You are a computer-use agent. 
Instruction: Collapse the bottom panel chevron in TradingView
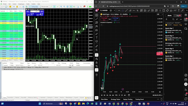158,99
